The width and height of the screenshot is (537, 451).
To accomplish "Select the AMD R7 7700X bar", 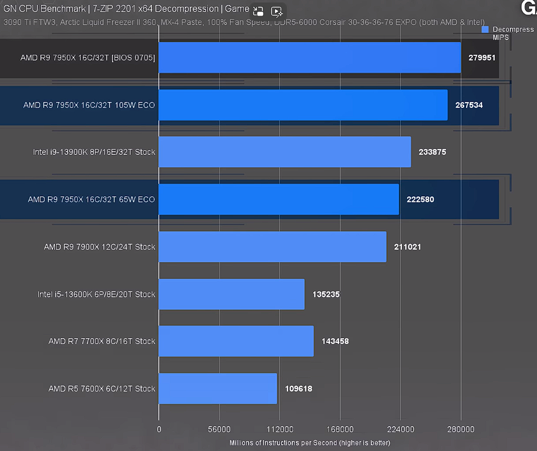I will coord(236,341).
